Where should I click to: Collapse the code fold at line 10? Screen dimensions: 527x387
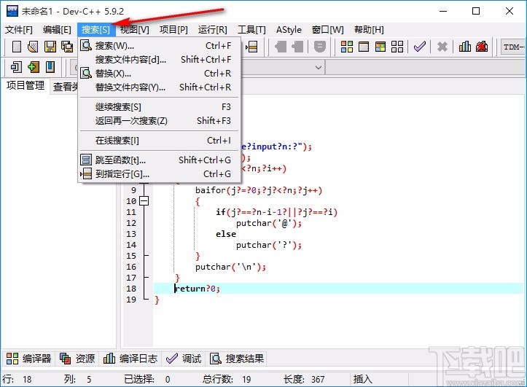(x=144, y=201)
